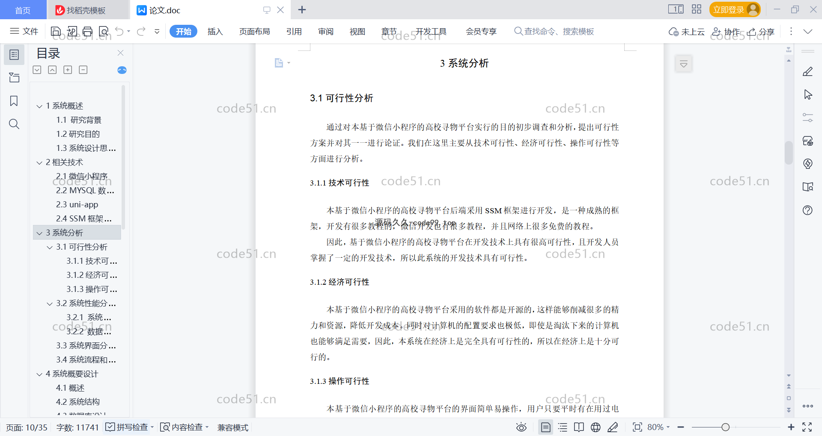Open a new document tab with plus
822x436 pixels.
pos(302,9)
